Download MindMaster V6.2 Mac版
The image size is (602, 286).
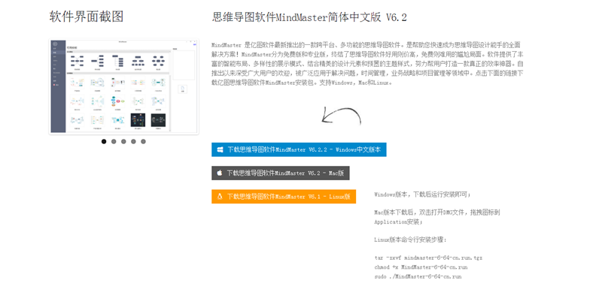pyautogui.click(x=280, y=173)
